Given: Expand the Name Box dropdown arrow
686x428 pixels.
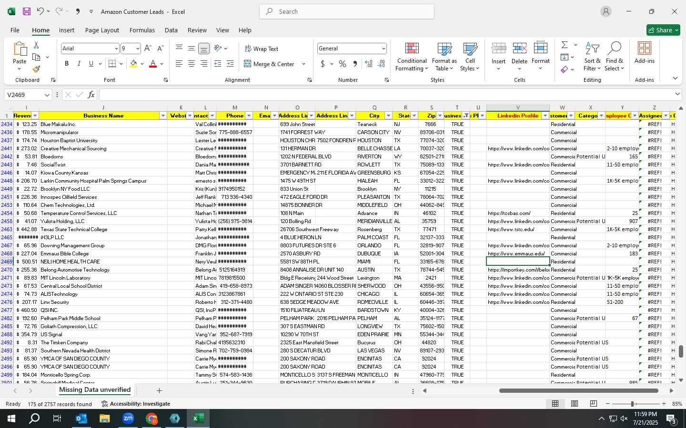Looking at the screenshot, I should click(x=47, y=95).
